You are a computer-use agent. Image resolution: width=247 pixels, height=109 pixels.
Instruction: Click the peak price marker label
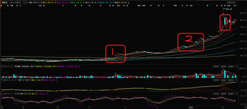(x=229, y=9)
